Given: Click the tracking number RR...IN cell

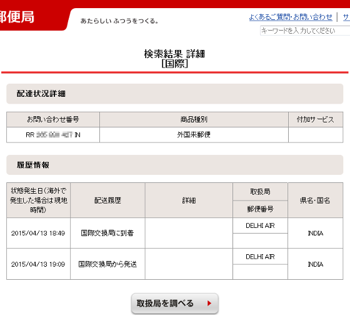Looking at the screenshot, I should pyautogui.click(x=53, y=135).
